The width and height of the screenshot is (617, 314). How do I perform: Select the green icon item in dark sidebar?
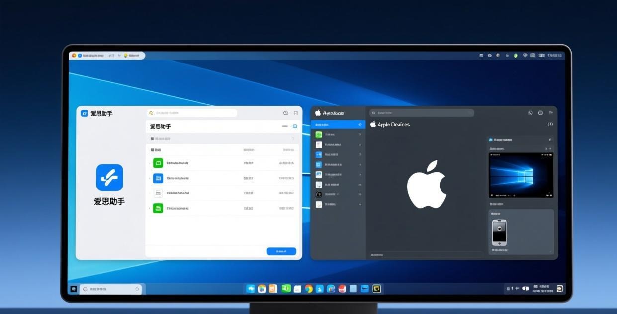click(338, 134)
